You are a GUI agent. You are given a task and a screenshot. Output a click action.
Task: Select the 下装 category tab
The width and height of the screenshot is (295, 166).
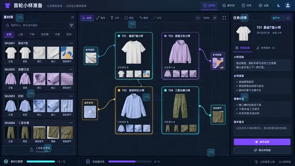pos(32,34)
